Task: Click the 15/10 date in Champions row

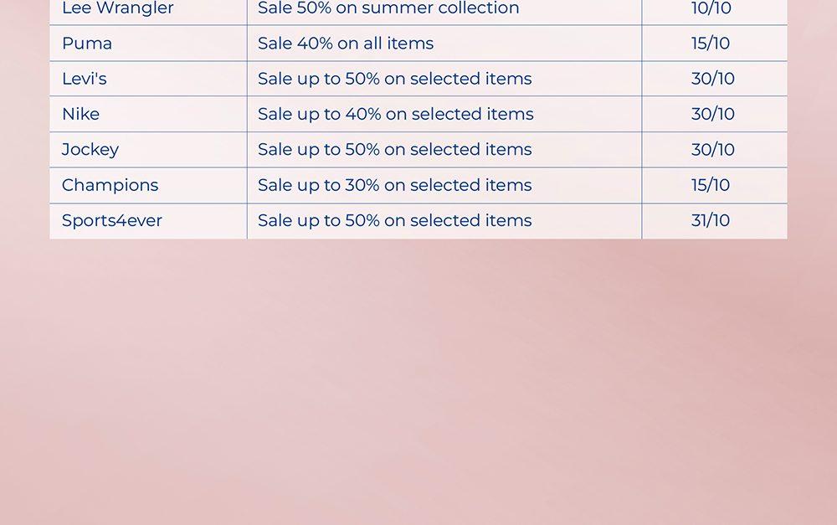Action: point(711,185)
